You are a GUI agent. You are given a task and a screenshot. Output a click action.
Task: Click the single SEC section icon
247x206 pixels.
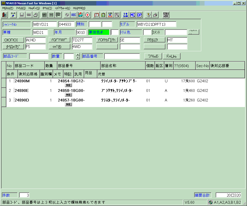pyautogui.click(x=51, y=15)
